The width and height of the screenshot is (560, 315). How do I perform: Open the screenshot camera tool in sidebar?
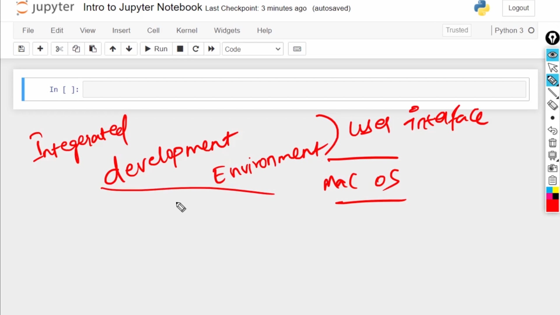(552, 168)
